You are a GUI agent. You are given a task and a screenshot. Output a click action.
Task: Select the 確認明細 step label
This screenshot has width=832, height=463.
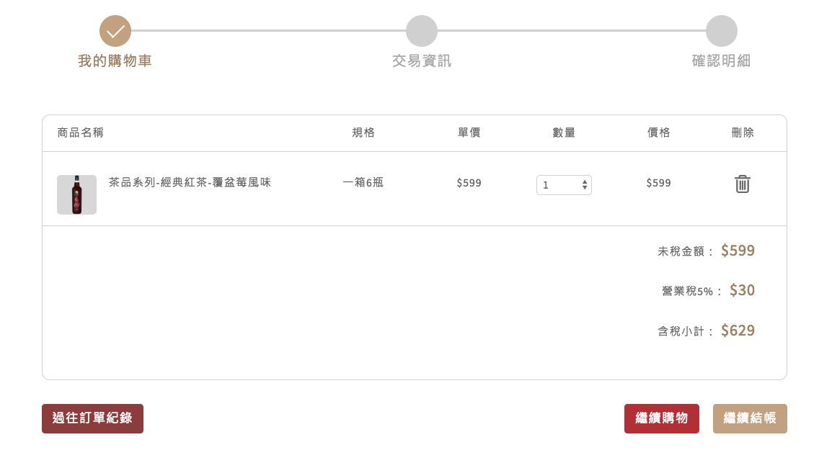coord(722,61)
